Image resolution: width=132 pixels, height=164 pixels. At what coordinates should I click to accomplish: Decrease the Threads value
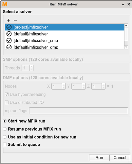point(31,70)
